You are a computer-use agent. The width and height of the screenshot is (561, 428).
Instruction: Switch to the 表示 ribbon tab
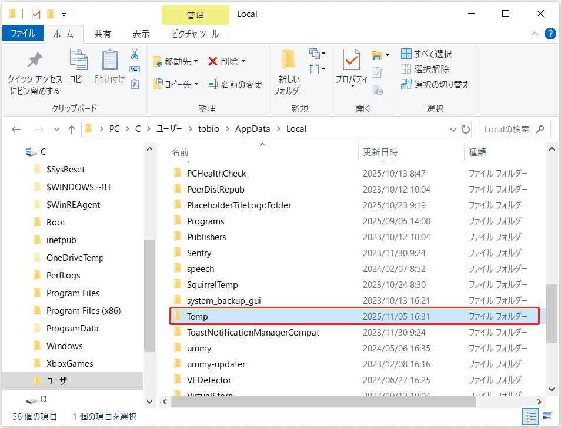coord(141,34)
